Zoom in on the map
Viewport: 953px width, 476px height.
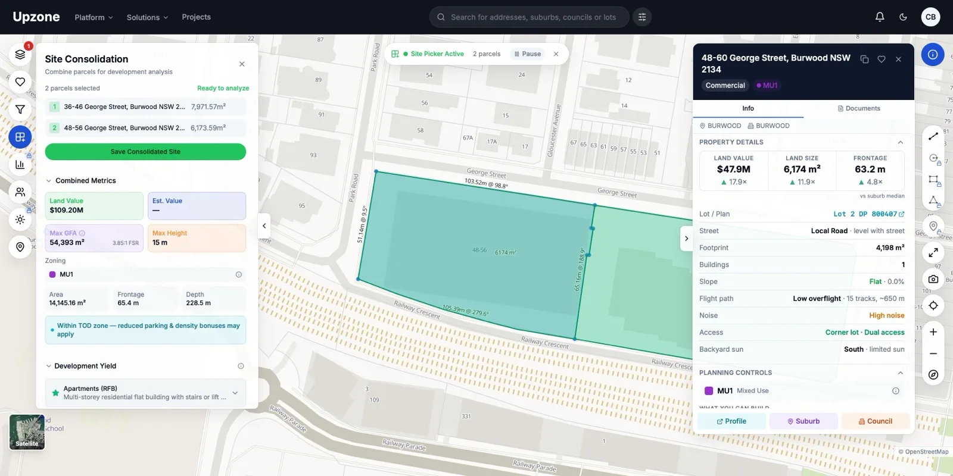pos(933,332)
